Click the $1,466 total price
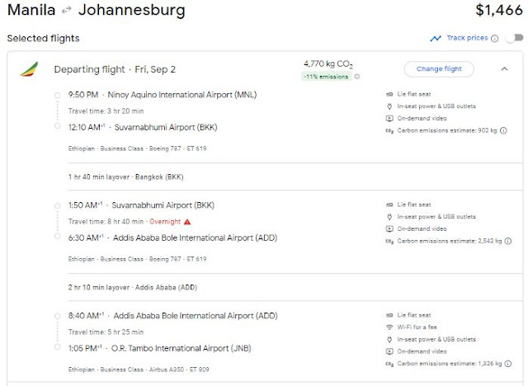This screenshot has height=386, width=528. (x=498, y=11)
